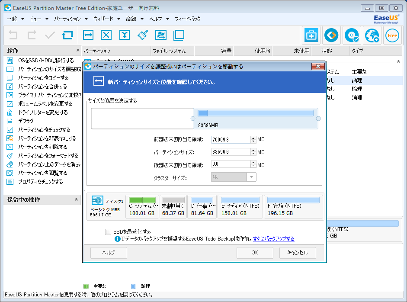Collapse the disk list chevron at right
The height and width of the screenshot is (302, 407).
(398, 61)
